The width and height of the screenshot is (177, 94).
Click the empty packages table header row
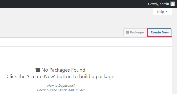86,42
